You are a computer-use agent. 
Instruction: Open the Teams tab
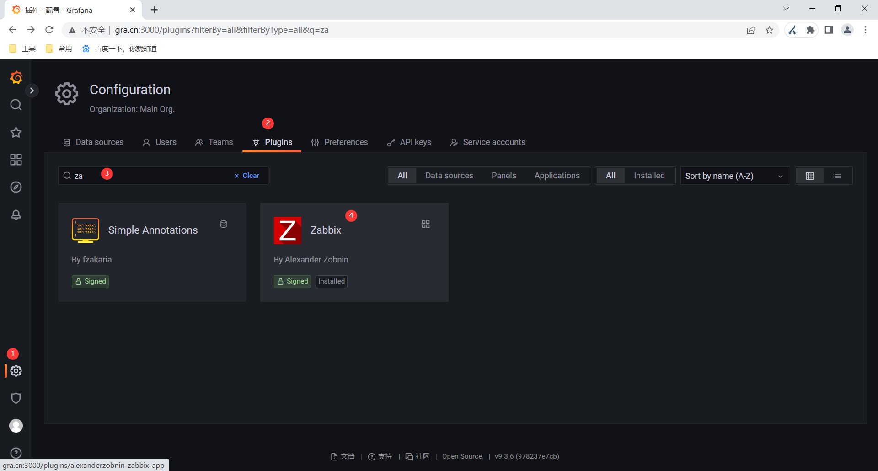(214, 142)
